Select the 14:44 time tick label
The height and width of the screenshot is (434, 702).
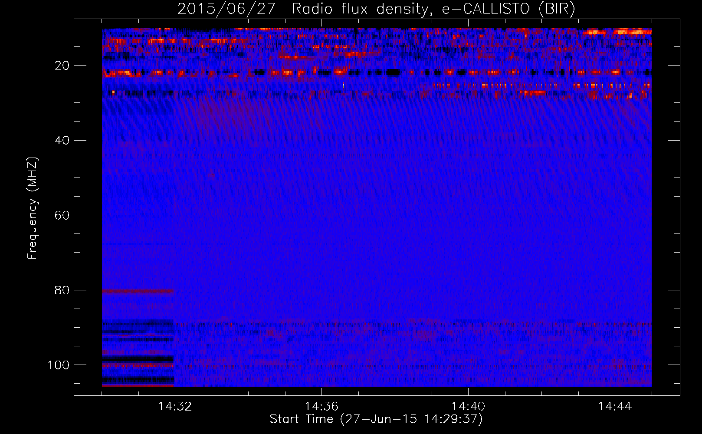click(615, 407)
